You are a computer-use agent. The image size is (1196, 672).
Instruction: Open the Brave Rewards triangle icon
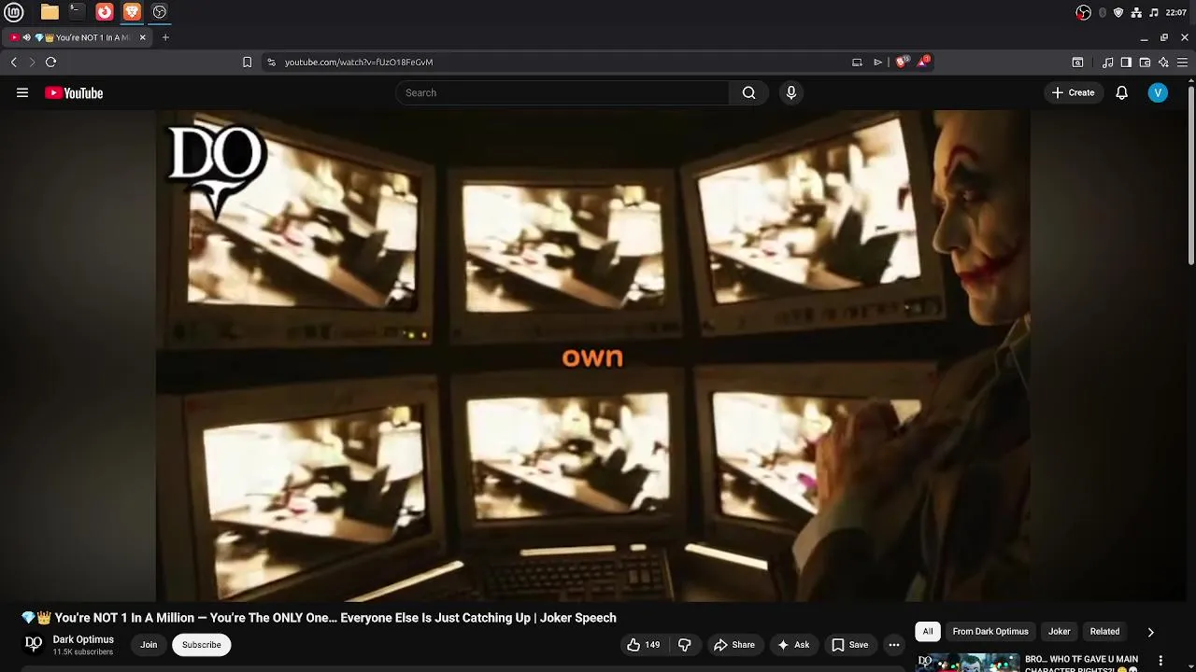923,62
